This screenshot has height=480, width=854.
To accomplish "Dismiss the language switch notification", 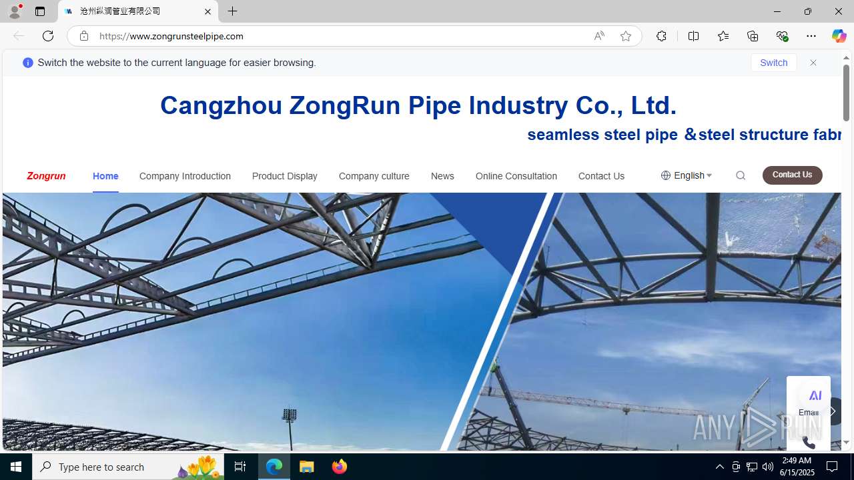I will point(813,63).
